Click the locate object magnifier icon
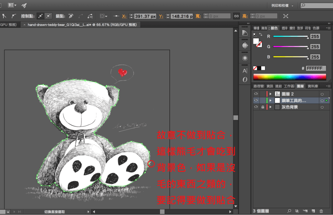Screen dimensions: 333x215 coord(289,211)
